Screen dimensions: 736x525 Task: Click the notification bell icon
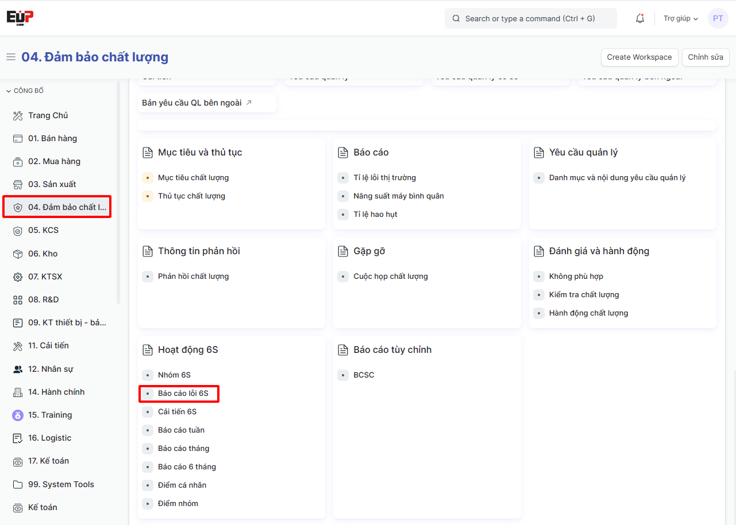[x=639, y=18]
